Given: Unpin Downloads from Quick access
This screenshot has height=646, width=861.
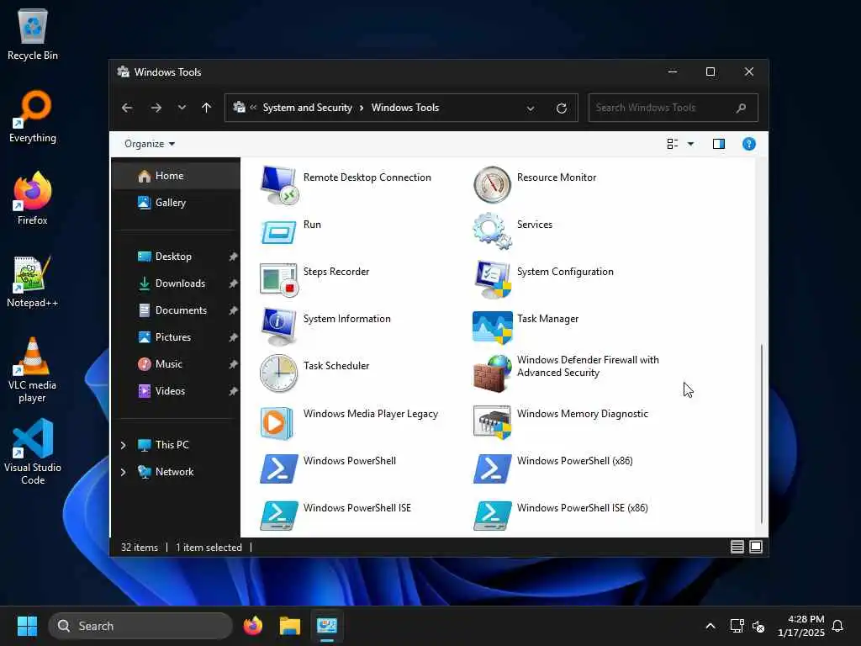Looking at the screenshot, I should (233, 283).
